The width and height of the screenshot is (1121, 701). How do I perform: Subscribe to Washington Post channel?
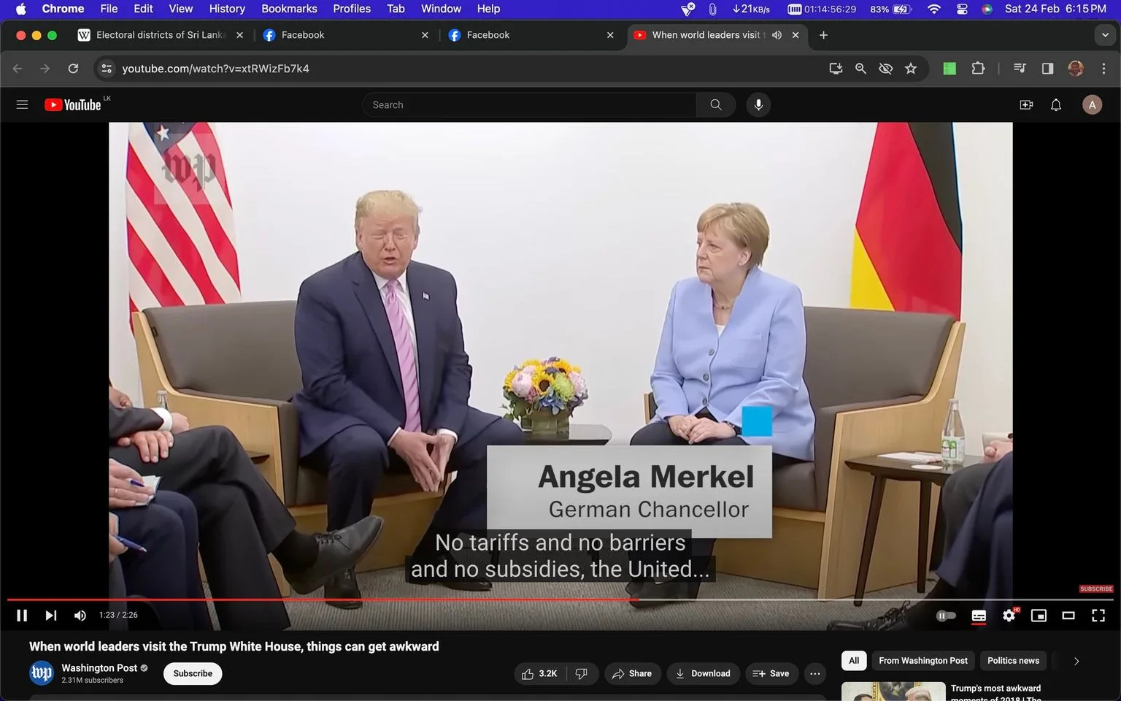point(193,673)
